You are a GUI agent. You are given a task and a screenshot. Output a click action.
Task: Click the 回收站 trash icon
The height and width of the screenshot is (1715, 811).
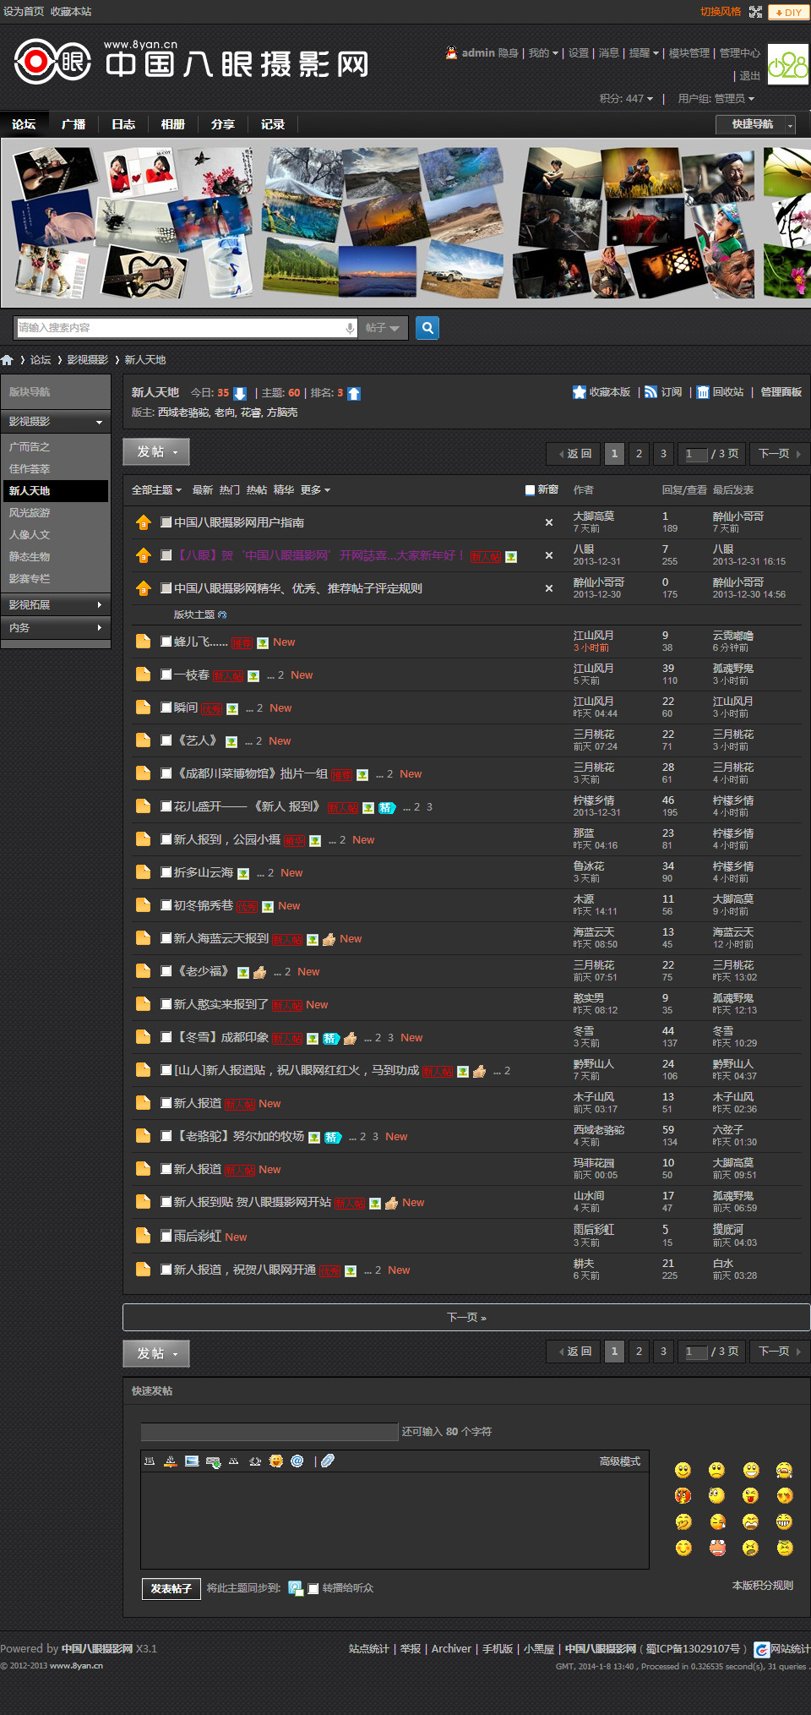[703, 392]
